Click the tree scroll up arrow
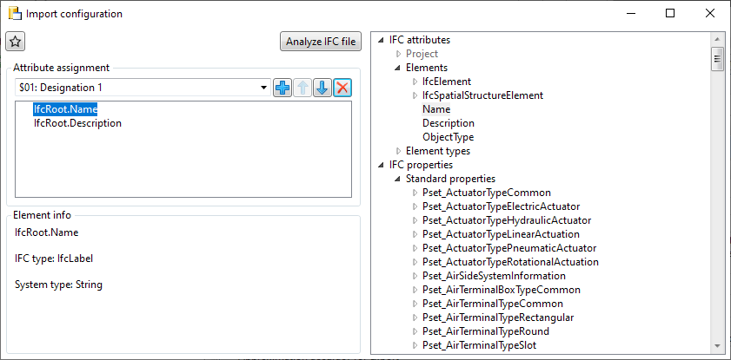 (717, 39)
